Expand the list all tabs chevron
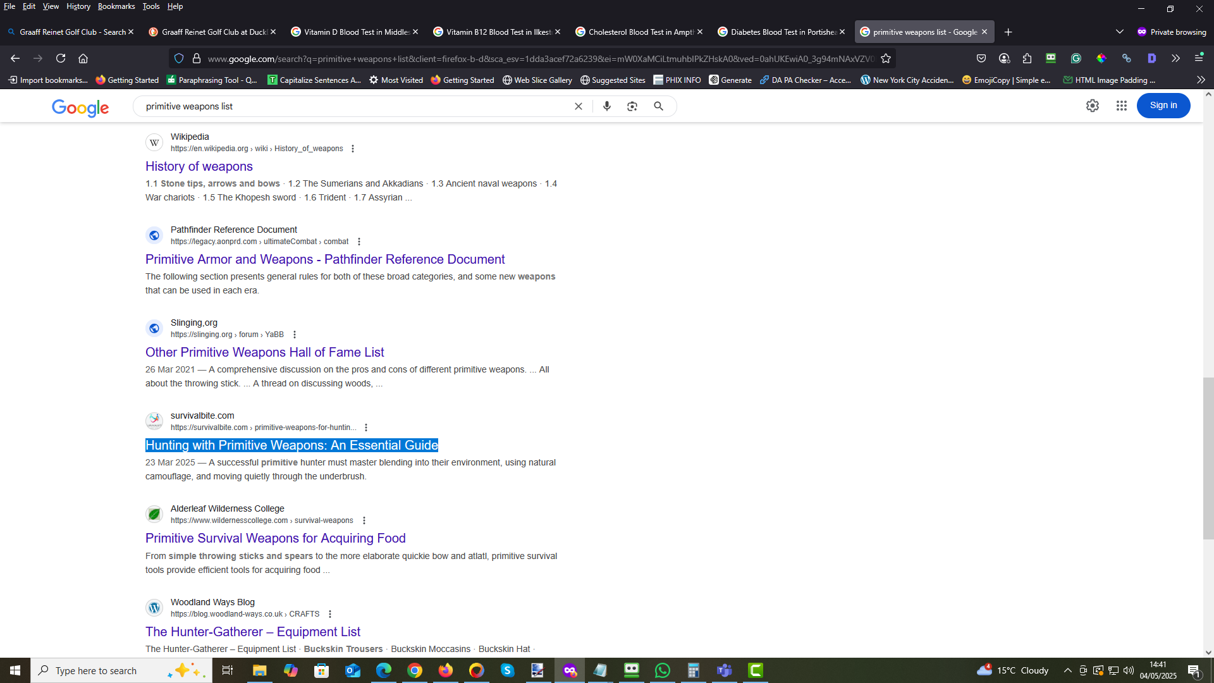Image resolution: width=1214 pixels, height=683 pixels. [x=1120, y=32]
